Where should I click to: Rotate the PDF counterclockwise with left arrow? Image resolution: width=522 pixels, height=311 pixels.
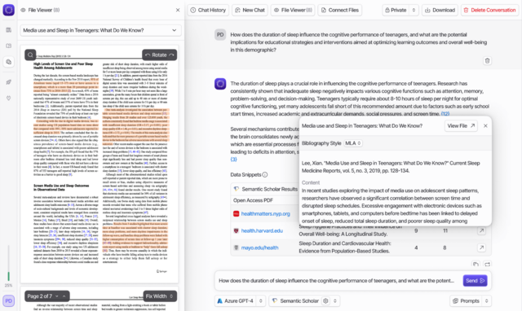[x=148, y=55]
